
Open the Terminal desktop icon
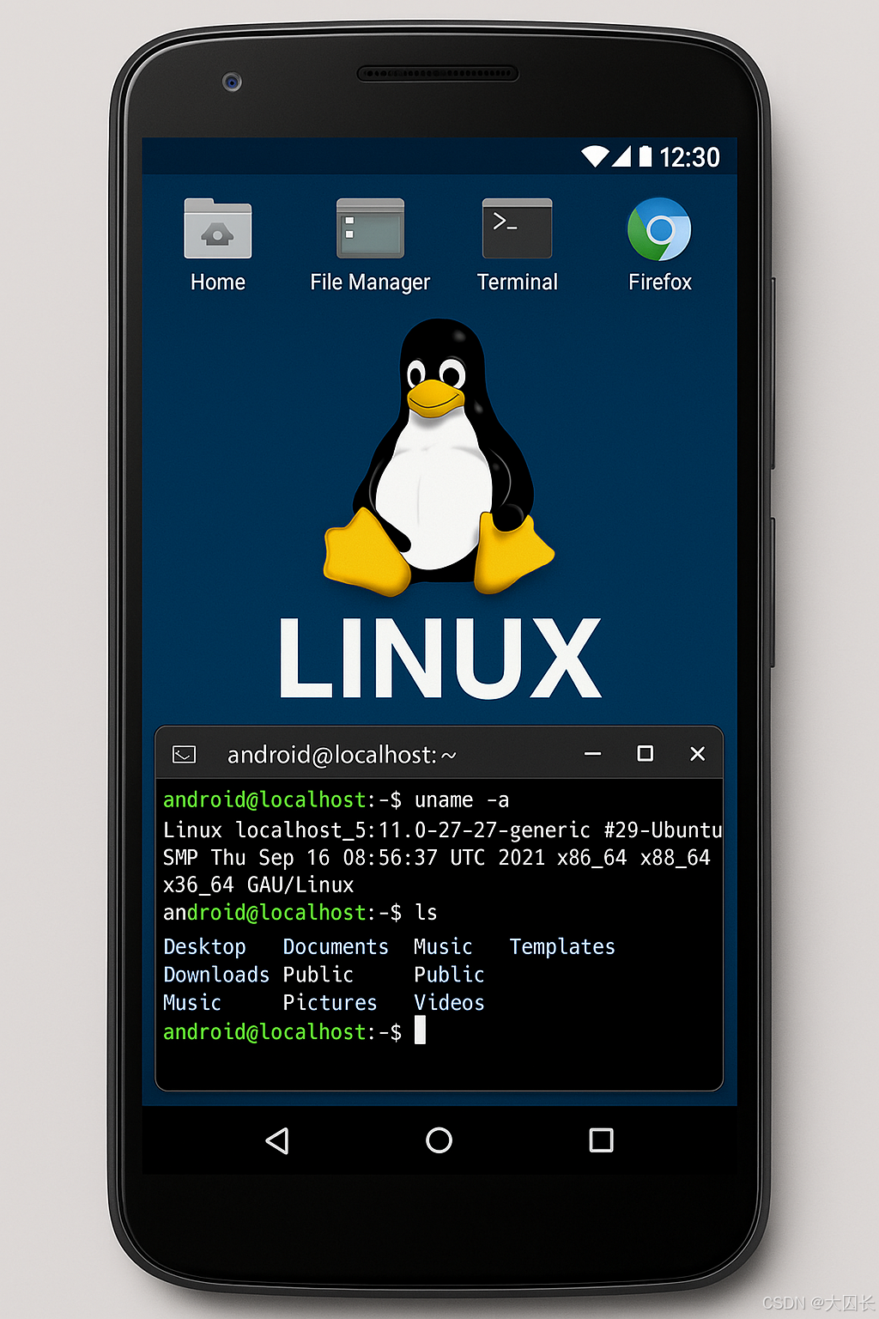(517, 228)
